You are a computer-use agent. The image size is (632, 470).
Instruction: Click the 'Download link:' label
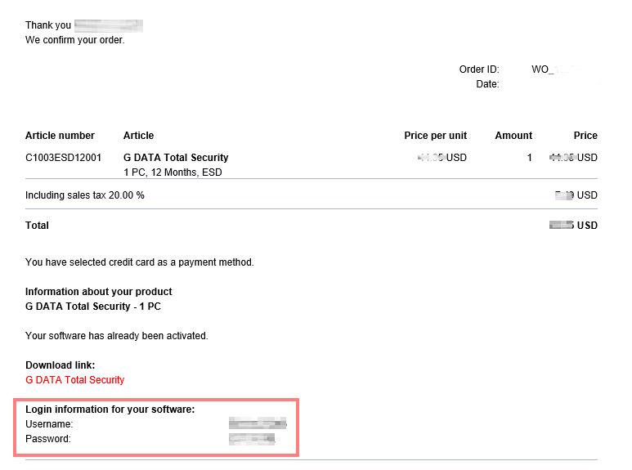60,365
